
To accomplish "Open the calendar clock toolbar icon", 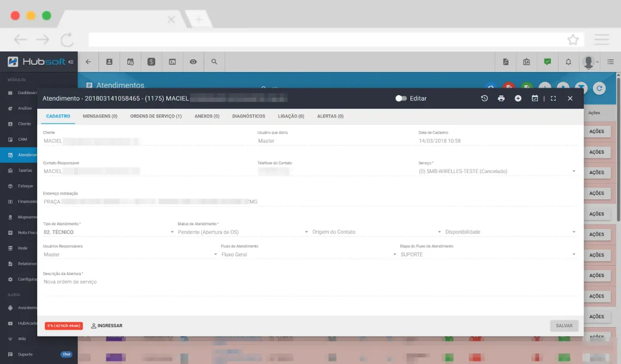I will click(x=130, y=62).
